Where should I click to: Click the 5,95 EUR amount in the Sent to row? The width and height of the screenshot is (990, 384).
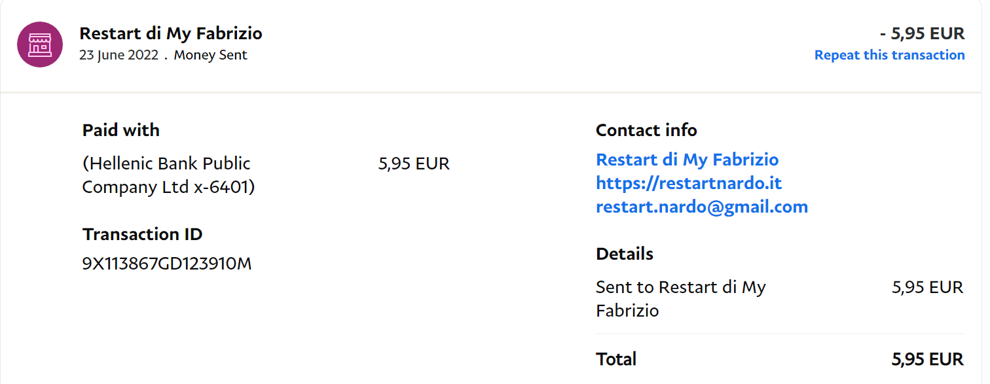point(927,287)
